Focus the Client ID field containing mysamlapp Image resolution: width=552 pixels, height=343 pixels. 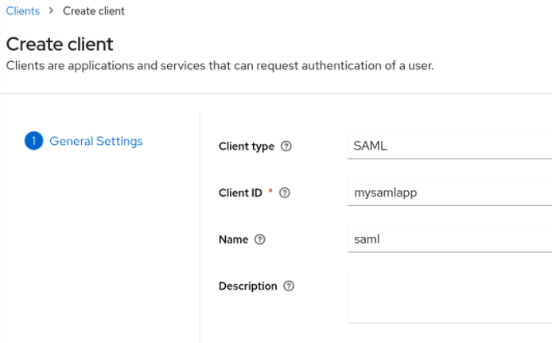(449, 192)
